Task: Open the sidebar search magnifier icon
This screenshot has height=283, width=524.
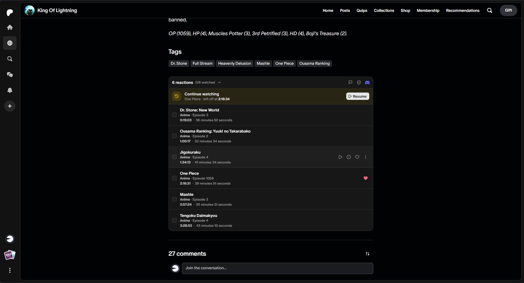Action: [x=10, y=59]
